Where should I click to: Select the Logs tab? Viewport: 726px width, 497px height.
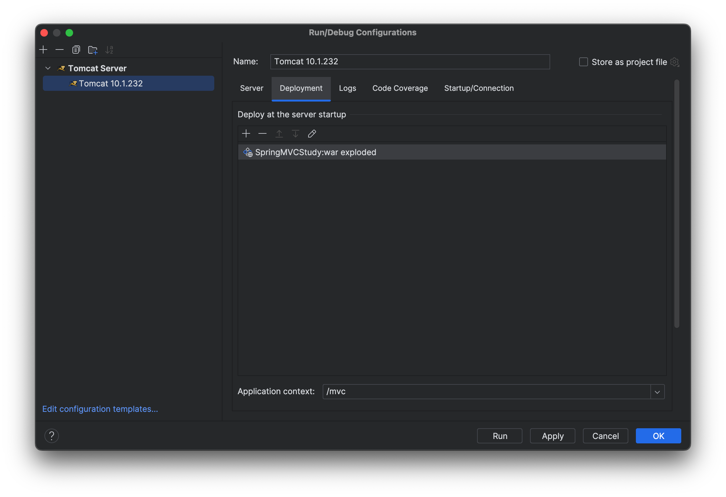pos(348,88)
